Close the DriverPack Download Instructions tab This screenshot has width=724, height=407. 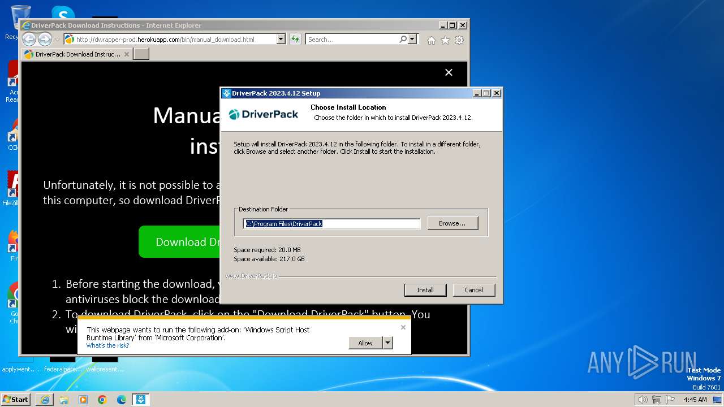127,54
